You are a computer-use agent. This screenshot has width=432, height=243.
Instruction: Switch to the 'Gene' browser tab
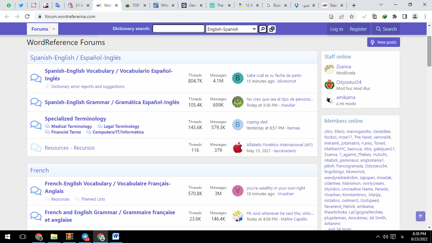(x=192, y=5)
